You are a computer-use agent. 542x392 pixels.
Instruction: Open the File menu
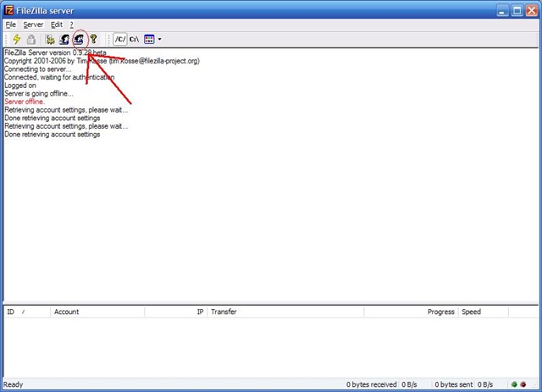pyautogui.click(x=11, y=25)
